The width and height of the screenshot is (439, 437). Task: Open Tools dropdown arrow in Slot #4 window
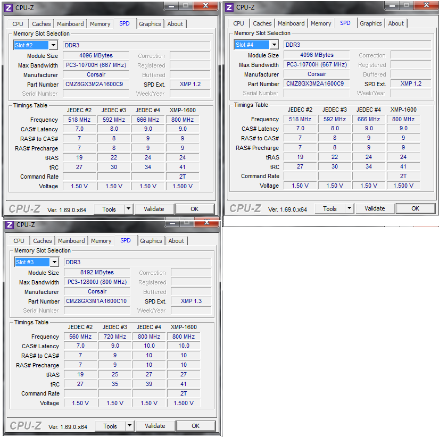350,208
